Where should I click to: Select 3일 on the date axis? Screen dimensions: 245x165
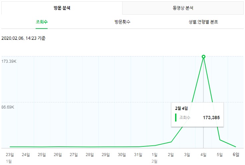(x=187, y=154)
